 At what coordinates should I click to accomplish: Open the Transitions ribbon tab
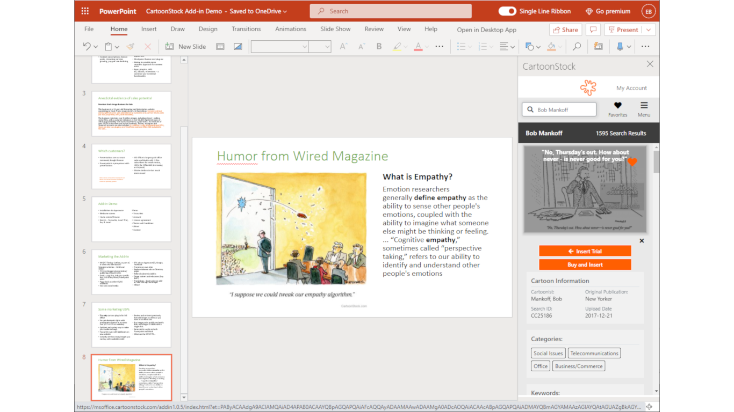tap(246, 29)
